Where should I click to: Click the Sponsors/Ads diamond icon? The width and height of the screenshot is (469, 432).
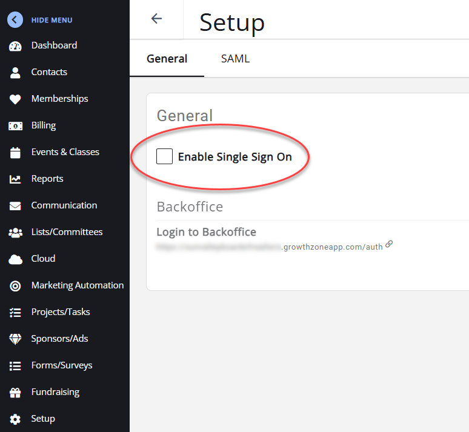[x=16, y=339]
